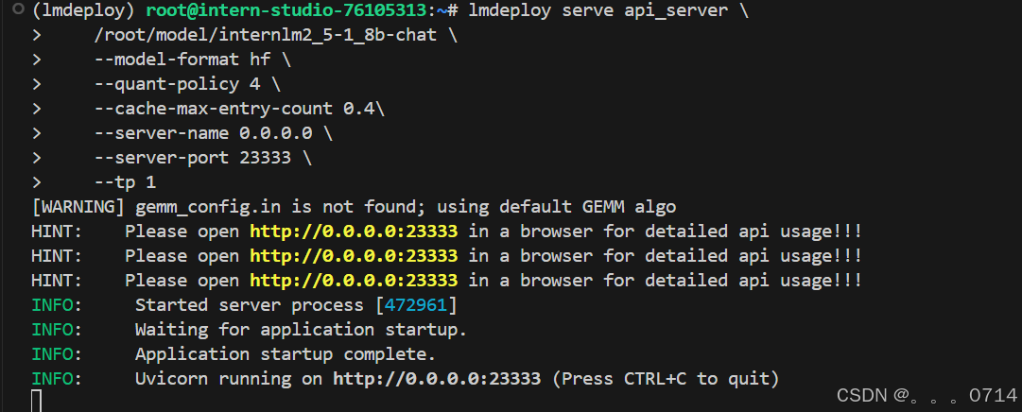Click 'Waiting for application startup.' message
This screenshot has width=1022, height=412.
tap(302, 329)
